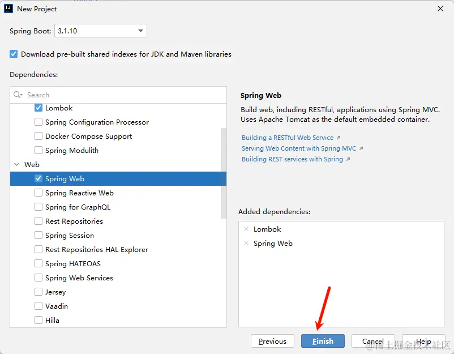Viewport: 454px width, 354px height.
Task: Tick the Rest Repositories checkbox
Action: click(x=38, y=221)
